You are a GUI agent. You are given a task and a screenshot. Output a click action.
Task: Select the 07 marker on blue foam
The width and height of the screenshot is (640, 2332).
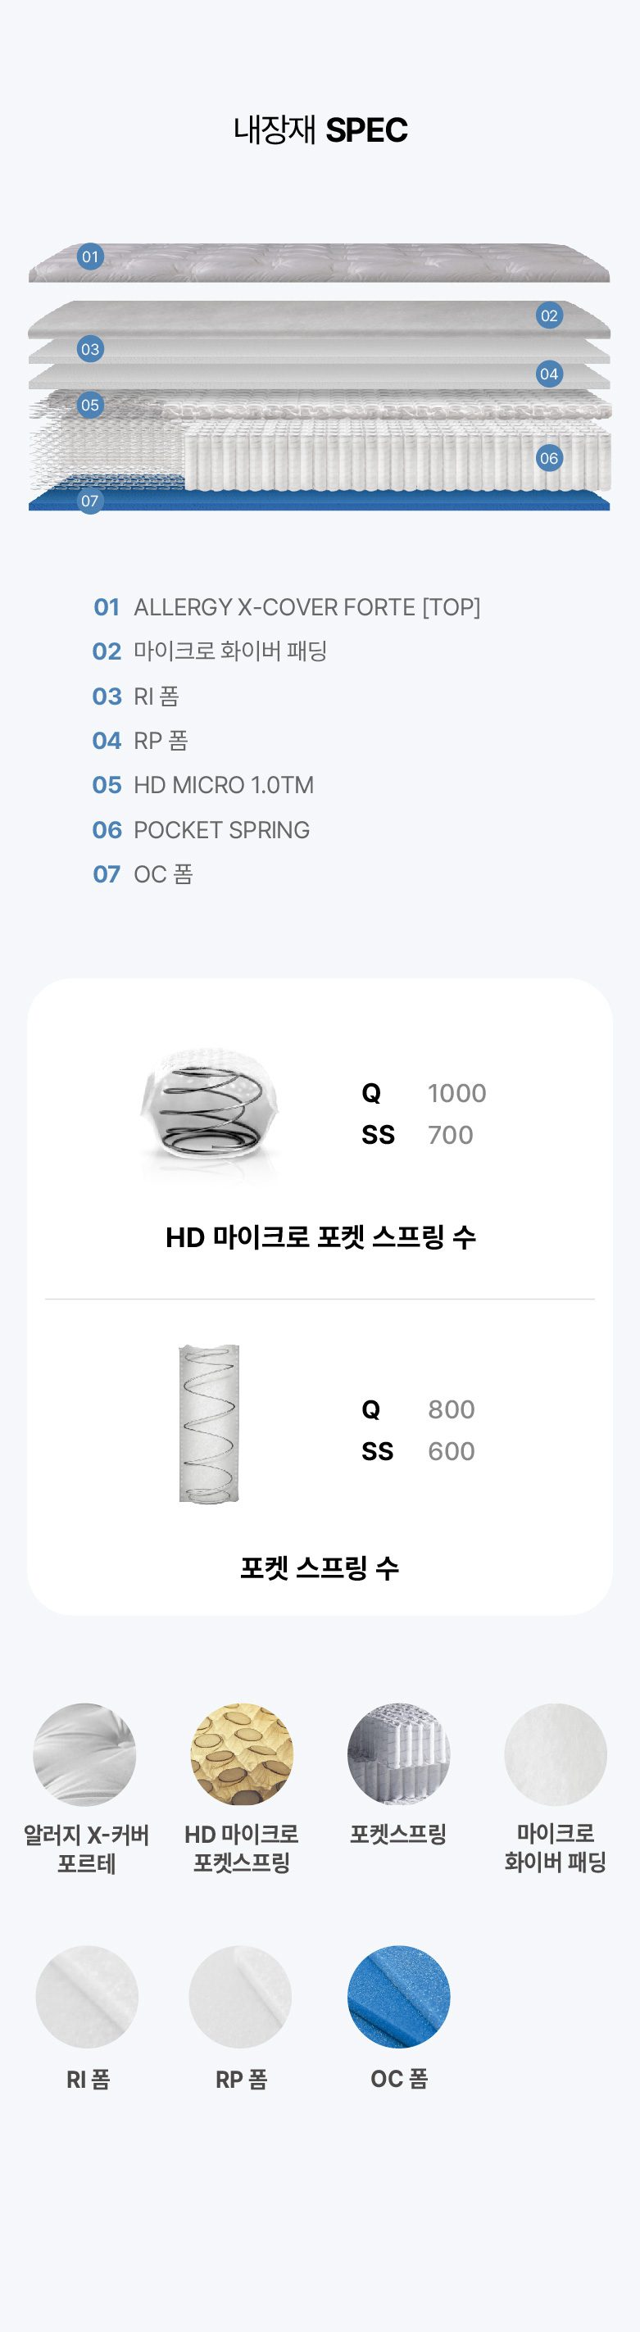(89, 501)
